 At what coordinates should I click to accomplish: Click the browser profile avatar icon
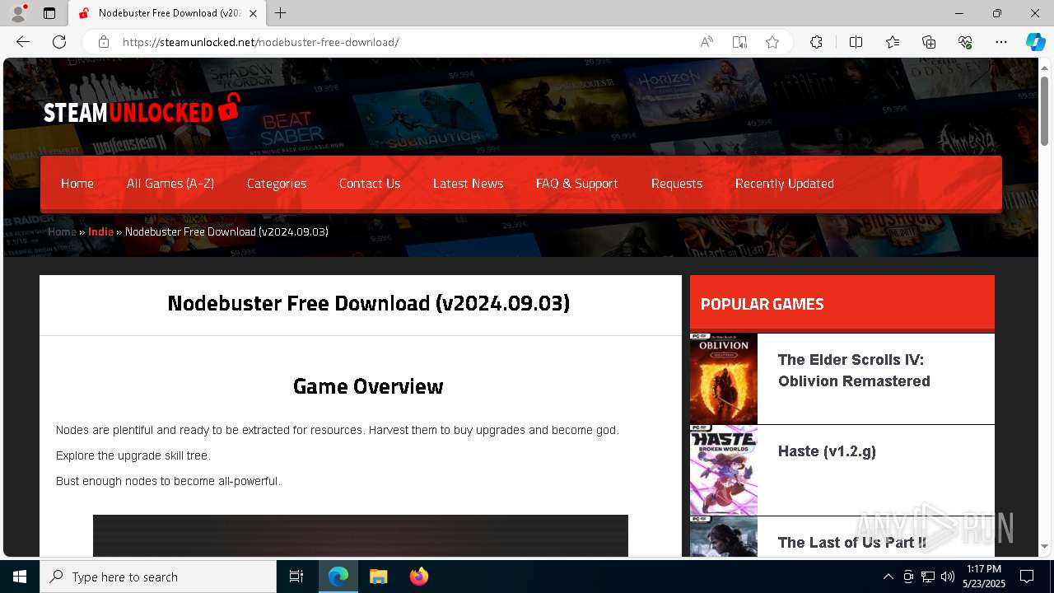tap(18, 13)
